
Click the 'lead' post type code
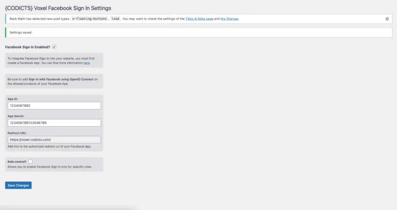115,19
